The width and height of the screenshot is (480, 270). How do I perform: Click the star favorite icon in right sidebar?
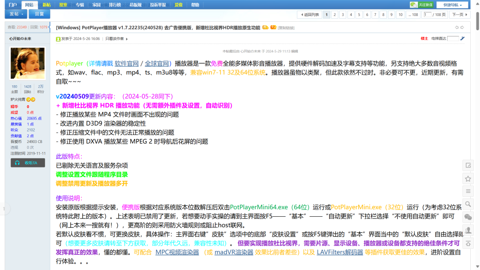pos(468,179)
